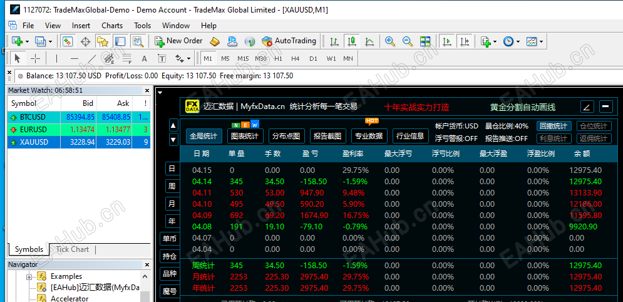Switch to the Tick Chart tab
Image resolution: width=623 pixels, height=302 pixels.
click(x=72, y=249)
